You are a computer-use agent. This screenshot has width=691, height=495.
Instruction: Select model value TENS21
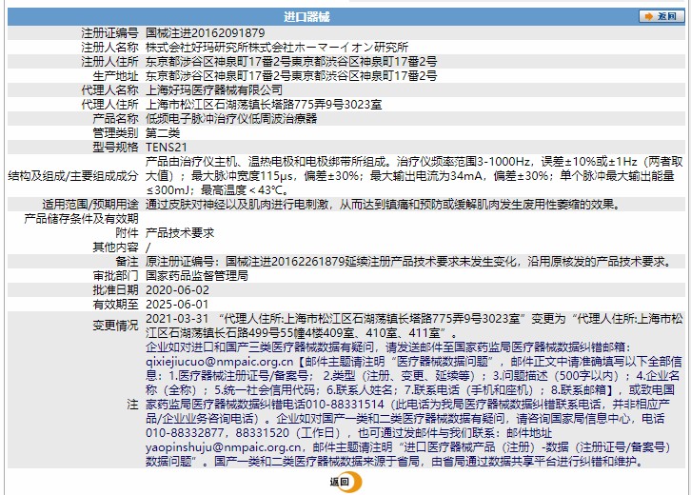[x=167, y=148]
